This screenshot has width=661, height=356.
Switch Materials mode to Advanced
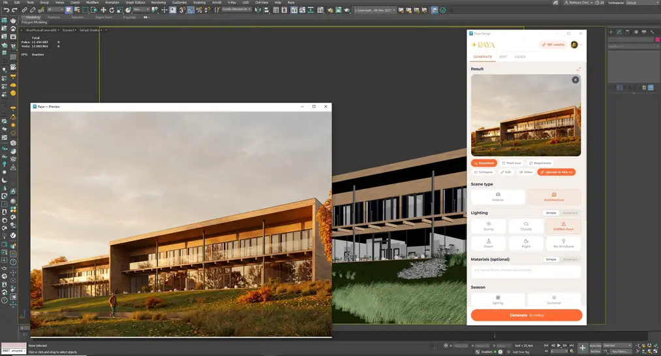pyautogui.click(x=570, y=259)
